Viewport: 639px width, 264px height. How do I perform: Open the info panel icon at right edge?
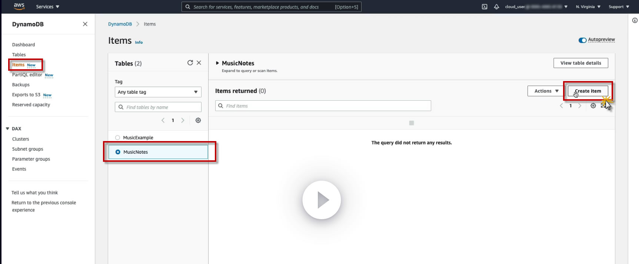point(635,20)
